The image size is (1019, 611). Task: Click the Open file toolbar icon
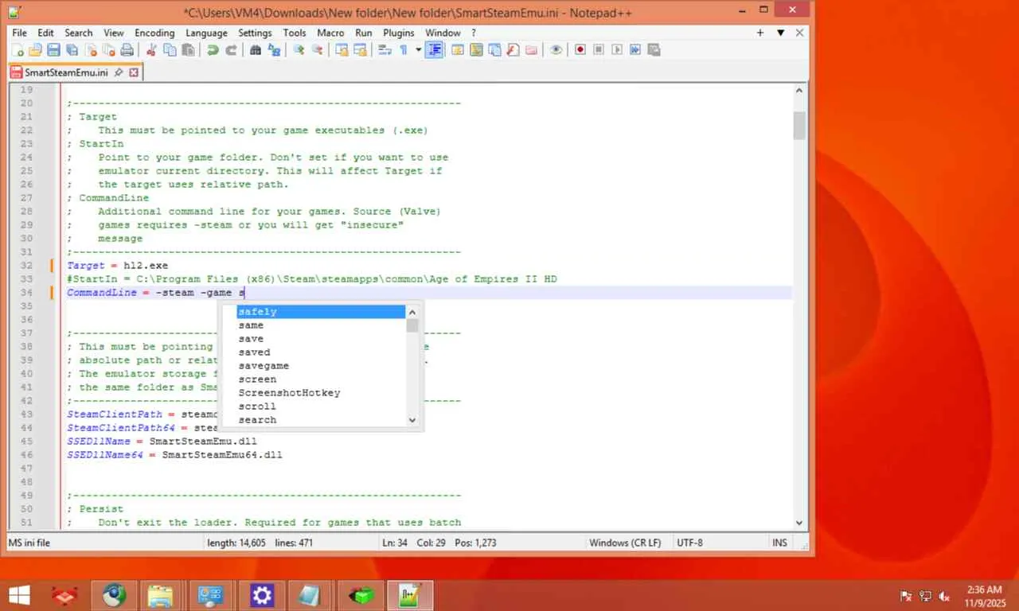point(35,49)
